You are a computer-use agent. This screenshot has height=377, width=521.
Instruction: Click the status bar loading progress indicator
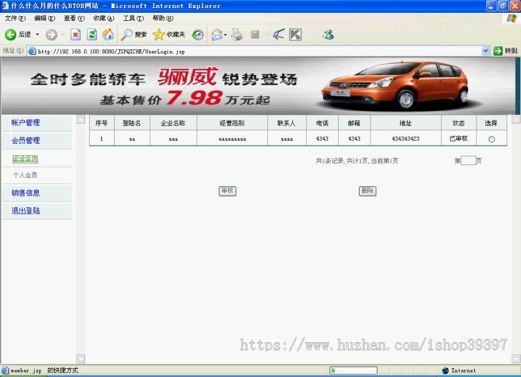[354, 371]
